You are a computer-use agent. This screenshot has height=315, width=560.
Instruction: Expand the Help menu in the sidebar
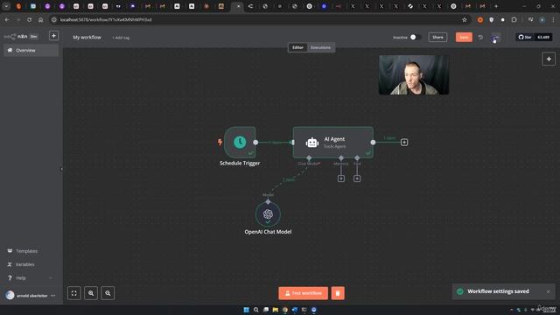click(x=31, y=278)
